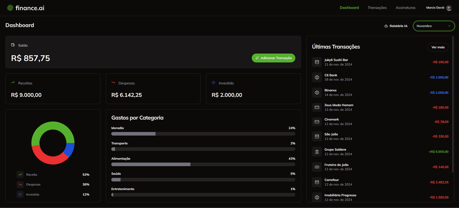Image resolution: width=459 pixels, height=208 pixels.
Task: Click the chevron arrow in month selector
Action: [x=449, y=26]
